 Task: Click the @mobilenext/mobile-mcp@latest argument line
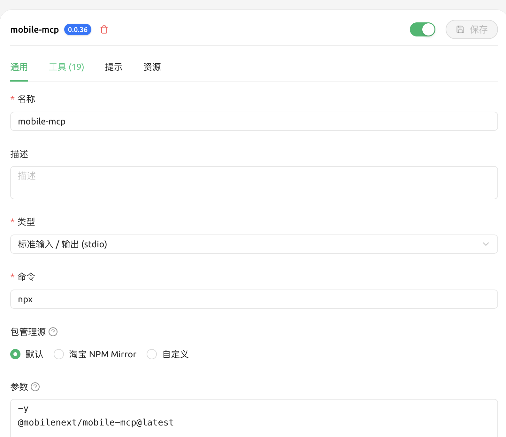(96, 423)
